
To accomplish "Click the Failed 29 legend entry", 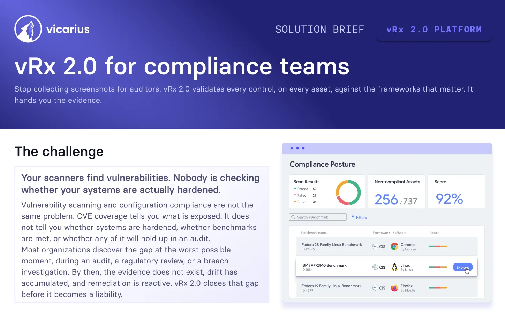I will tap(305, 195).
